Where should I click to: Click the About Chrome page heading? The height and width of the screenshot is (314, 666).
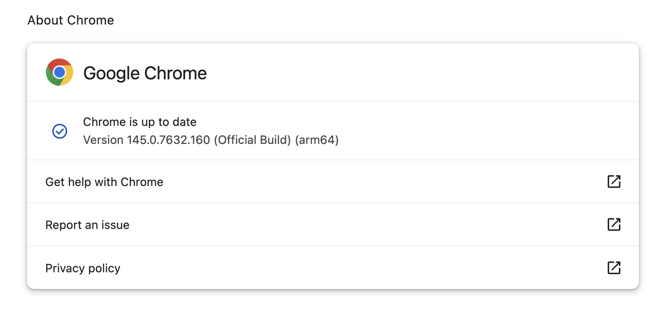coord(71,20)
